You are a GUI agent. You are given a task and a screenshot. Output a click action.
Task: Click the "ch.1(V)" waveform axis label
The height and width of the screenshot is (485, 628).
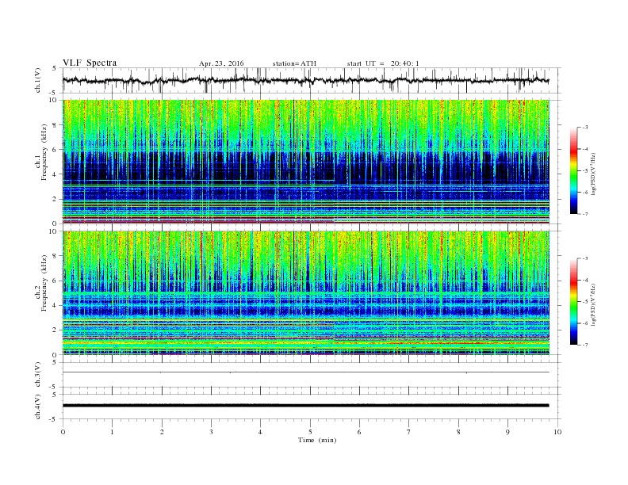click(38, 82)
